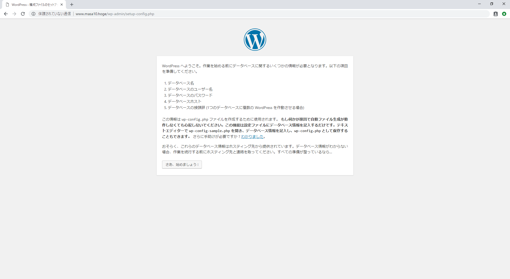Click the tab's page document icon
This screenshot has width=510, height=279.
pos(7,5)
